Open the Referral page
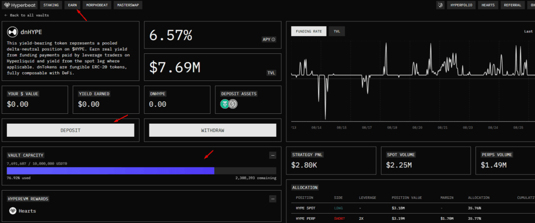The height and width of the screenshot is (223, 535). pos(514,5)
